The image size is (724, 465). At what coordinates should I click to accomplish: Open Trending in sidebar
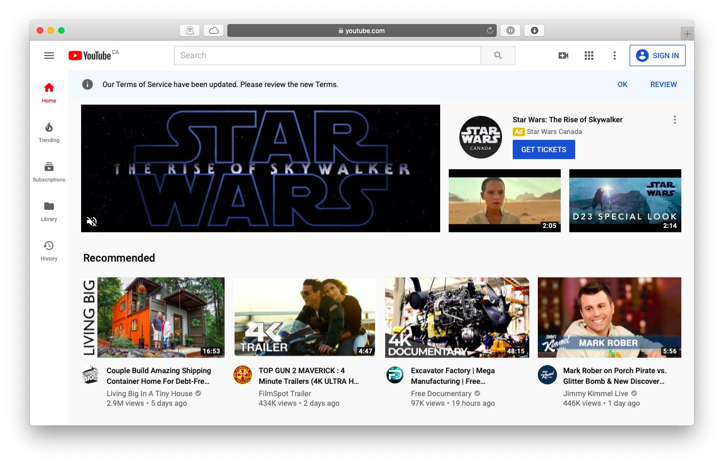pos(49,132)
